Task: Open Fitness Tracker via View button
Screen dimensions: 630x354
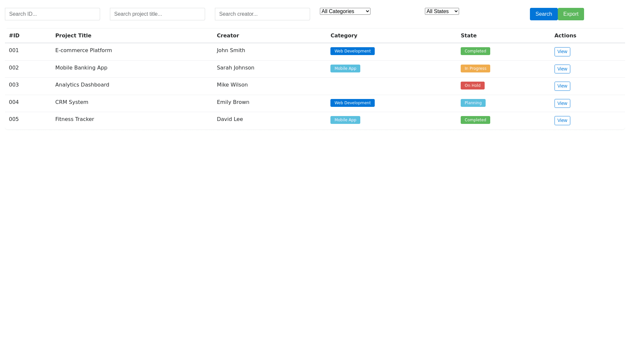Action: click(562, 121)
